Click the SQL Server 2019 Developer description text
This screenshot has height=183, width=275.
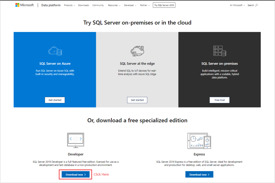75,163
